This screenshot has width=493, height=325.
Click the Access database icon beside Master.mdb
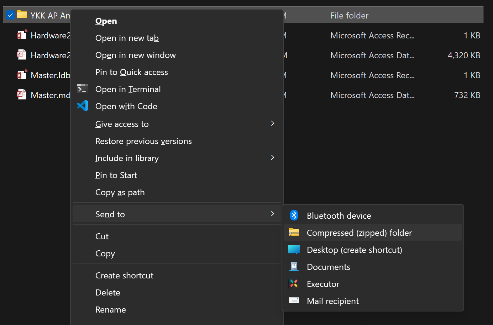point(22,95)
